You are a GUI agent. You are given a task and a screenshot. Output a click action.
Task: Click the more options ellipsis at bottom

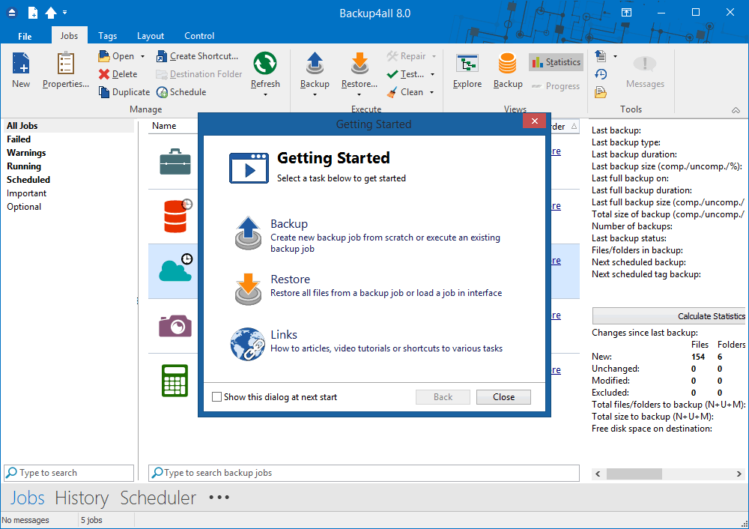coord(219,498)
